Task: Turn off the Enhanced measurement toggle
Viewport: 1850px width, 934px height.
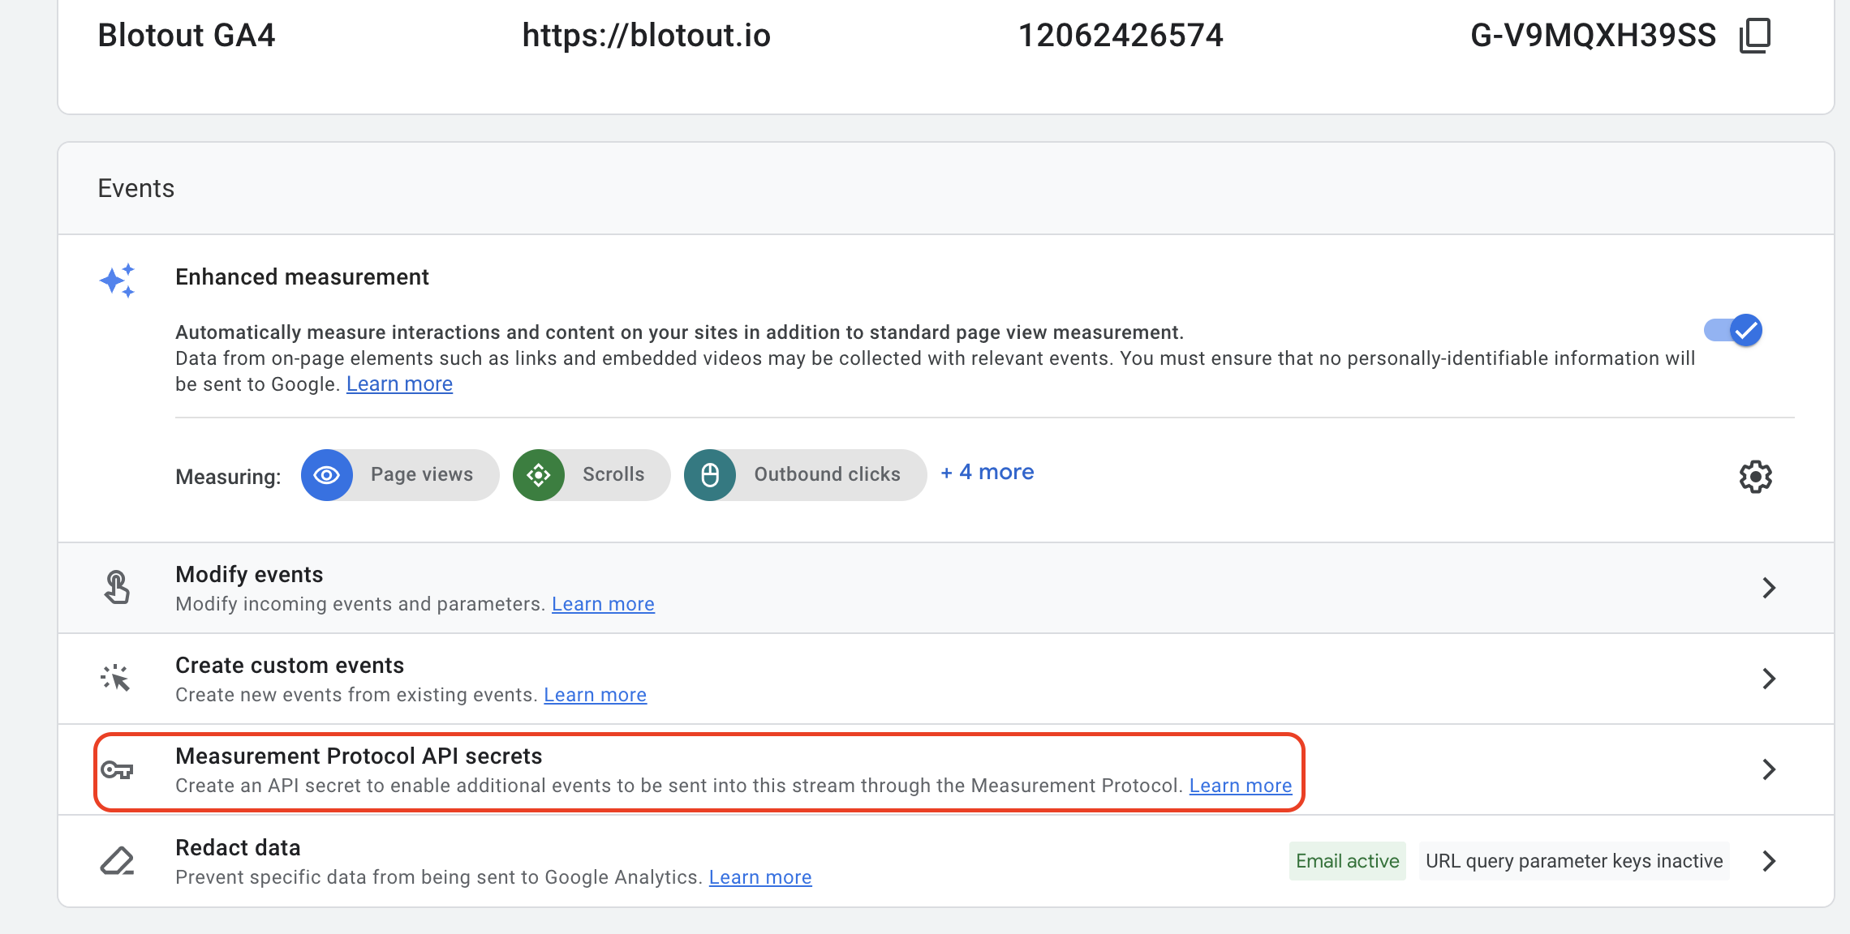Action: pyautogui.click(x=1733, y=331)
